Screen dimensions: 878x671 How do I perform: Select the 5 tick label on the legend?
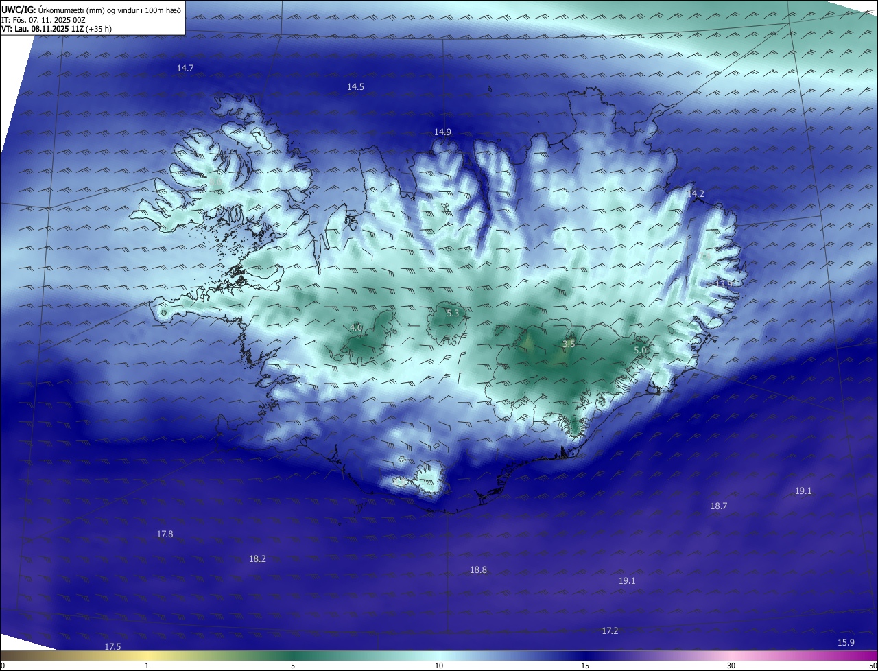click(x=293, y=666)
